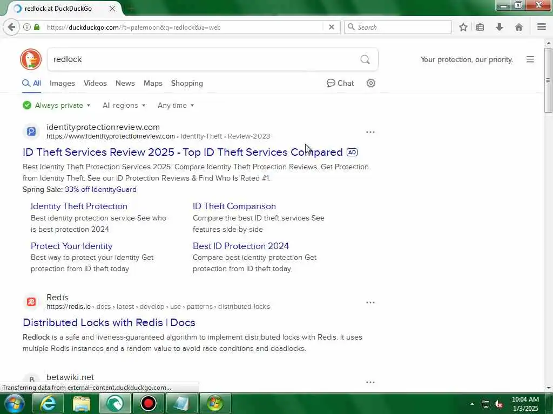Click the browser toolbar Search box
553x414 pixels.
coord(398,27)
